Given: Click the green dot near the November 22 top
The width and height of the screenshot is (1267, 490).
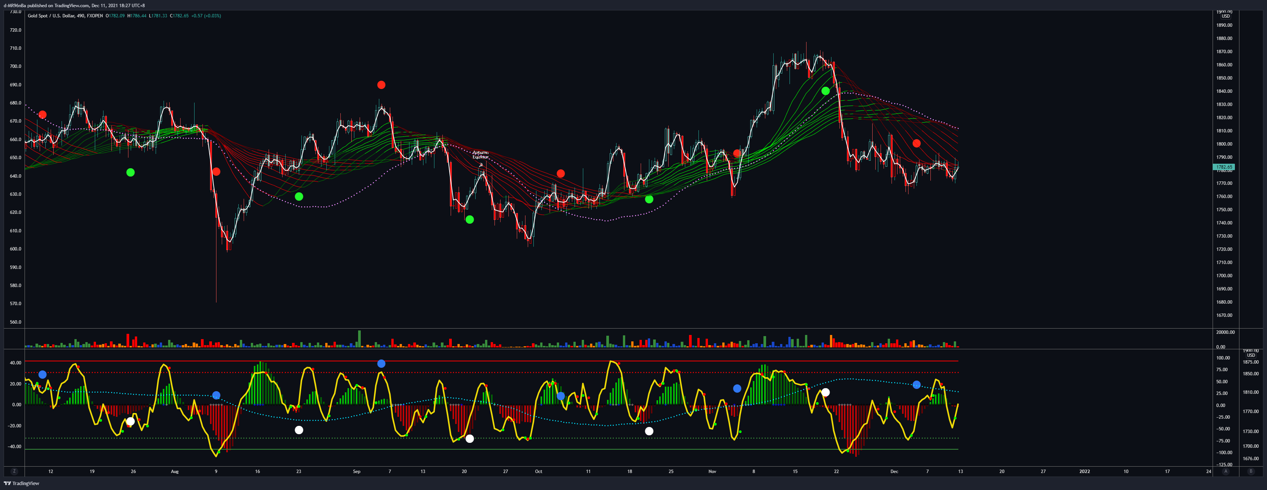Looking at the screenshot, I should [x=825, y=91].
